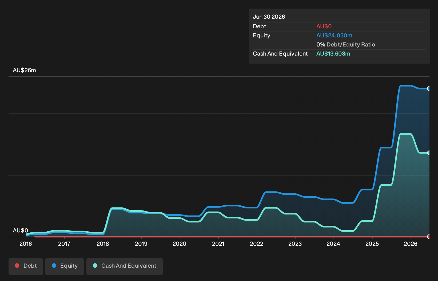Screen dimensions: 438x281
Task: Click the blue Equity legend dot
Action: 54,266
